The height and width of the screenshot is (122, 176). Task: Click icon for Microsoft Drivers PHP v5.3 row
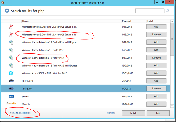point(11,27)
